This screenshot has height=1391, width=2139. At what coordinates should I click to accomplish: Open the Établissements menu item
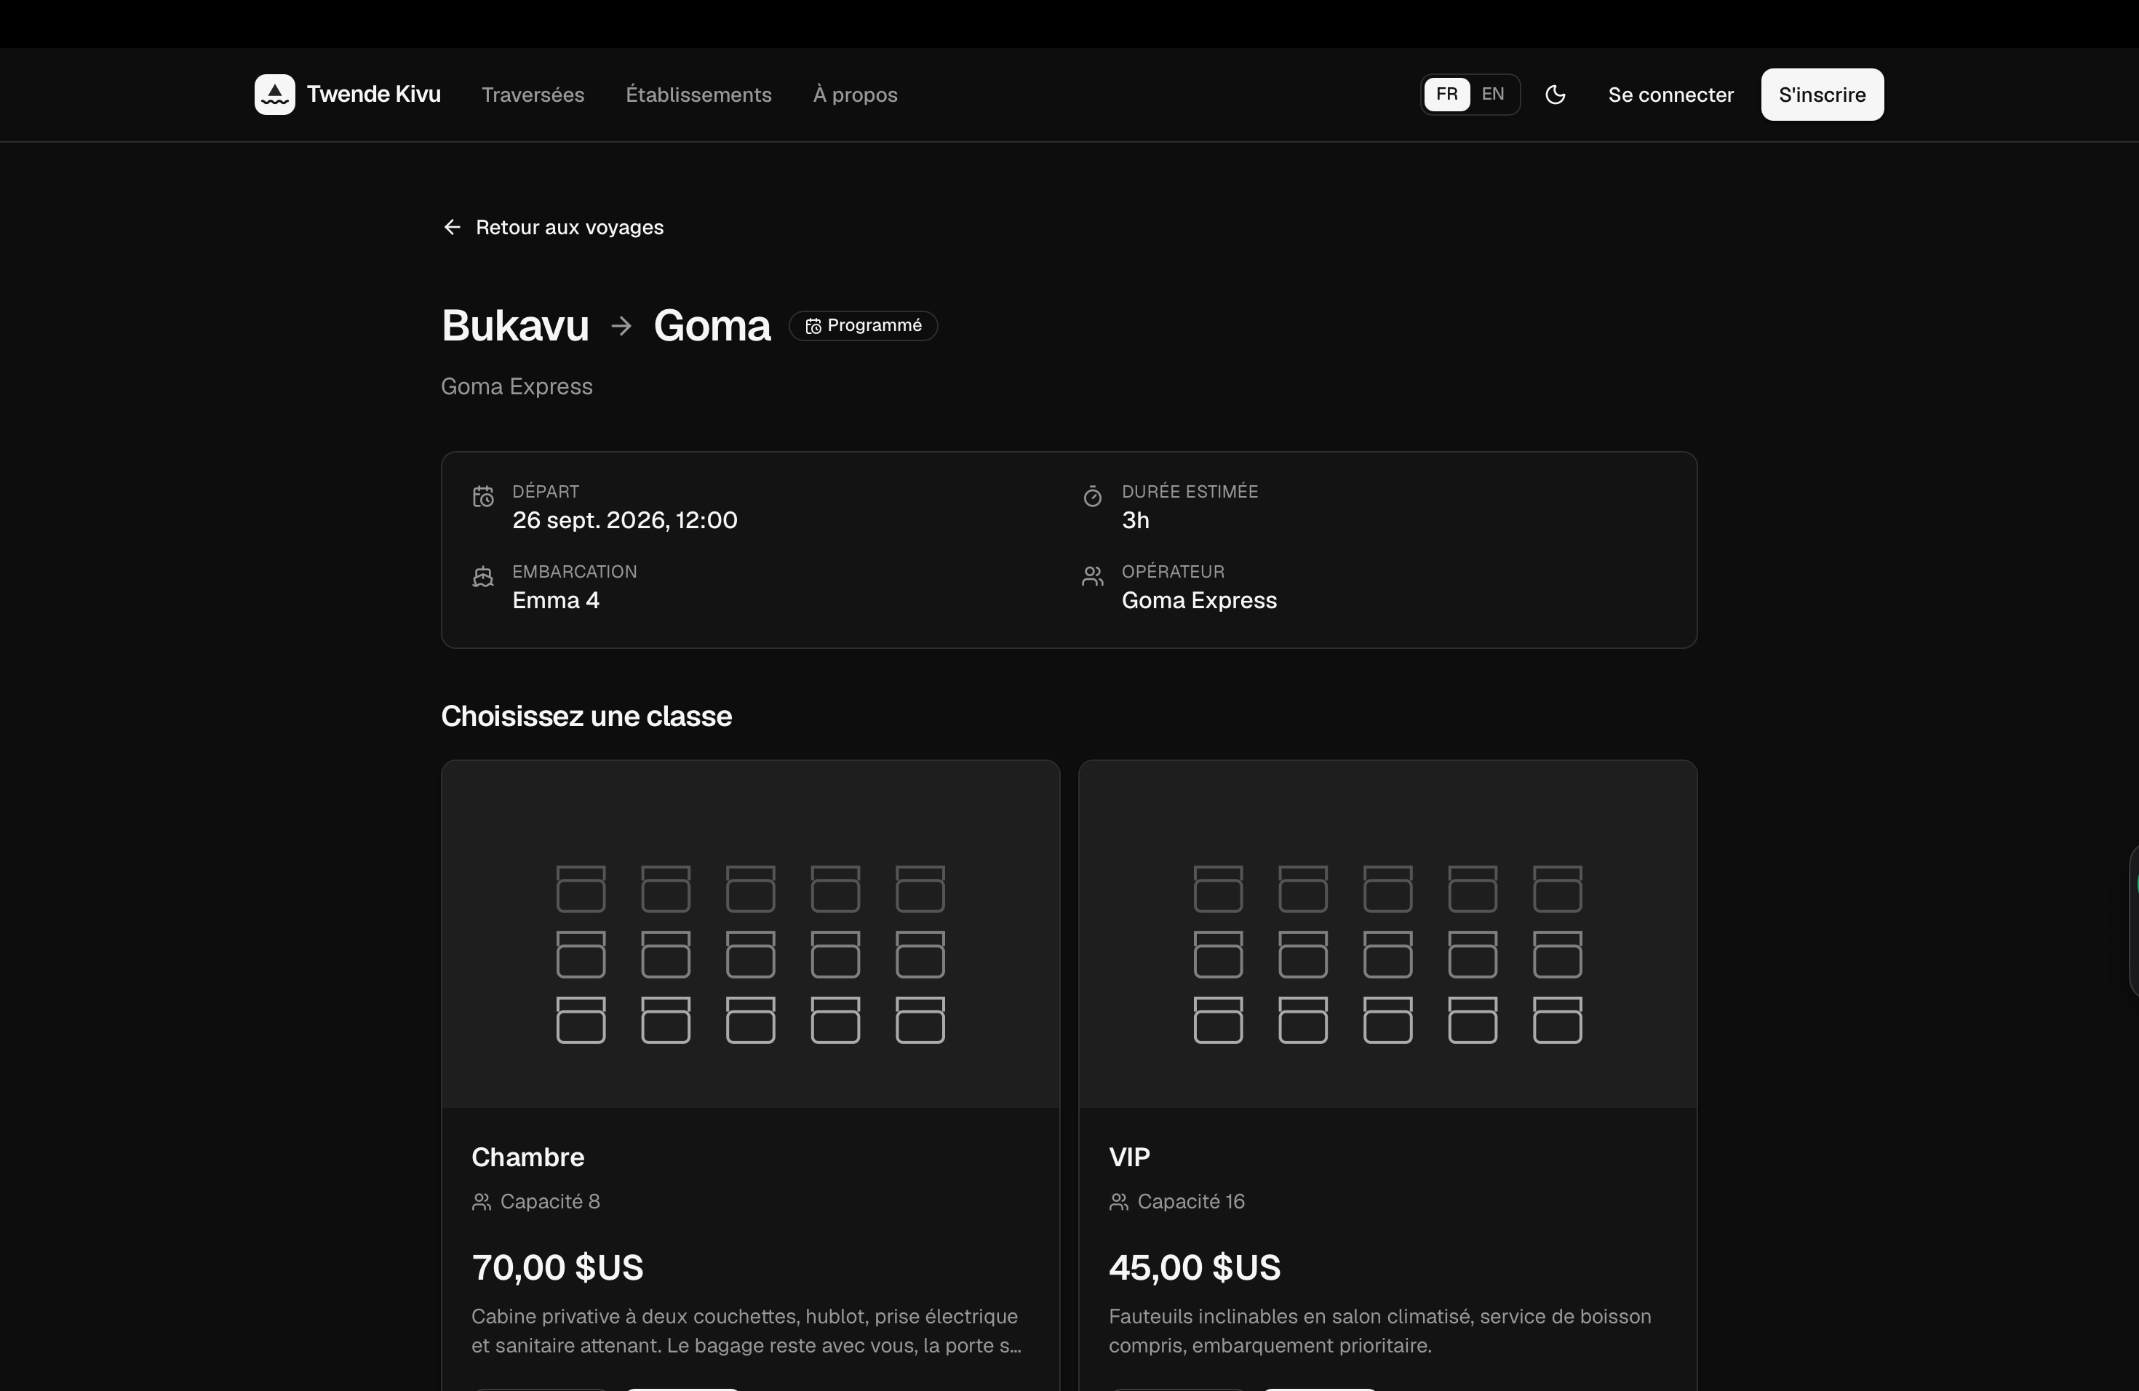[698, 95]
